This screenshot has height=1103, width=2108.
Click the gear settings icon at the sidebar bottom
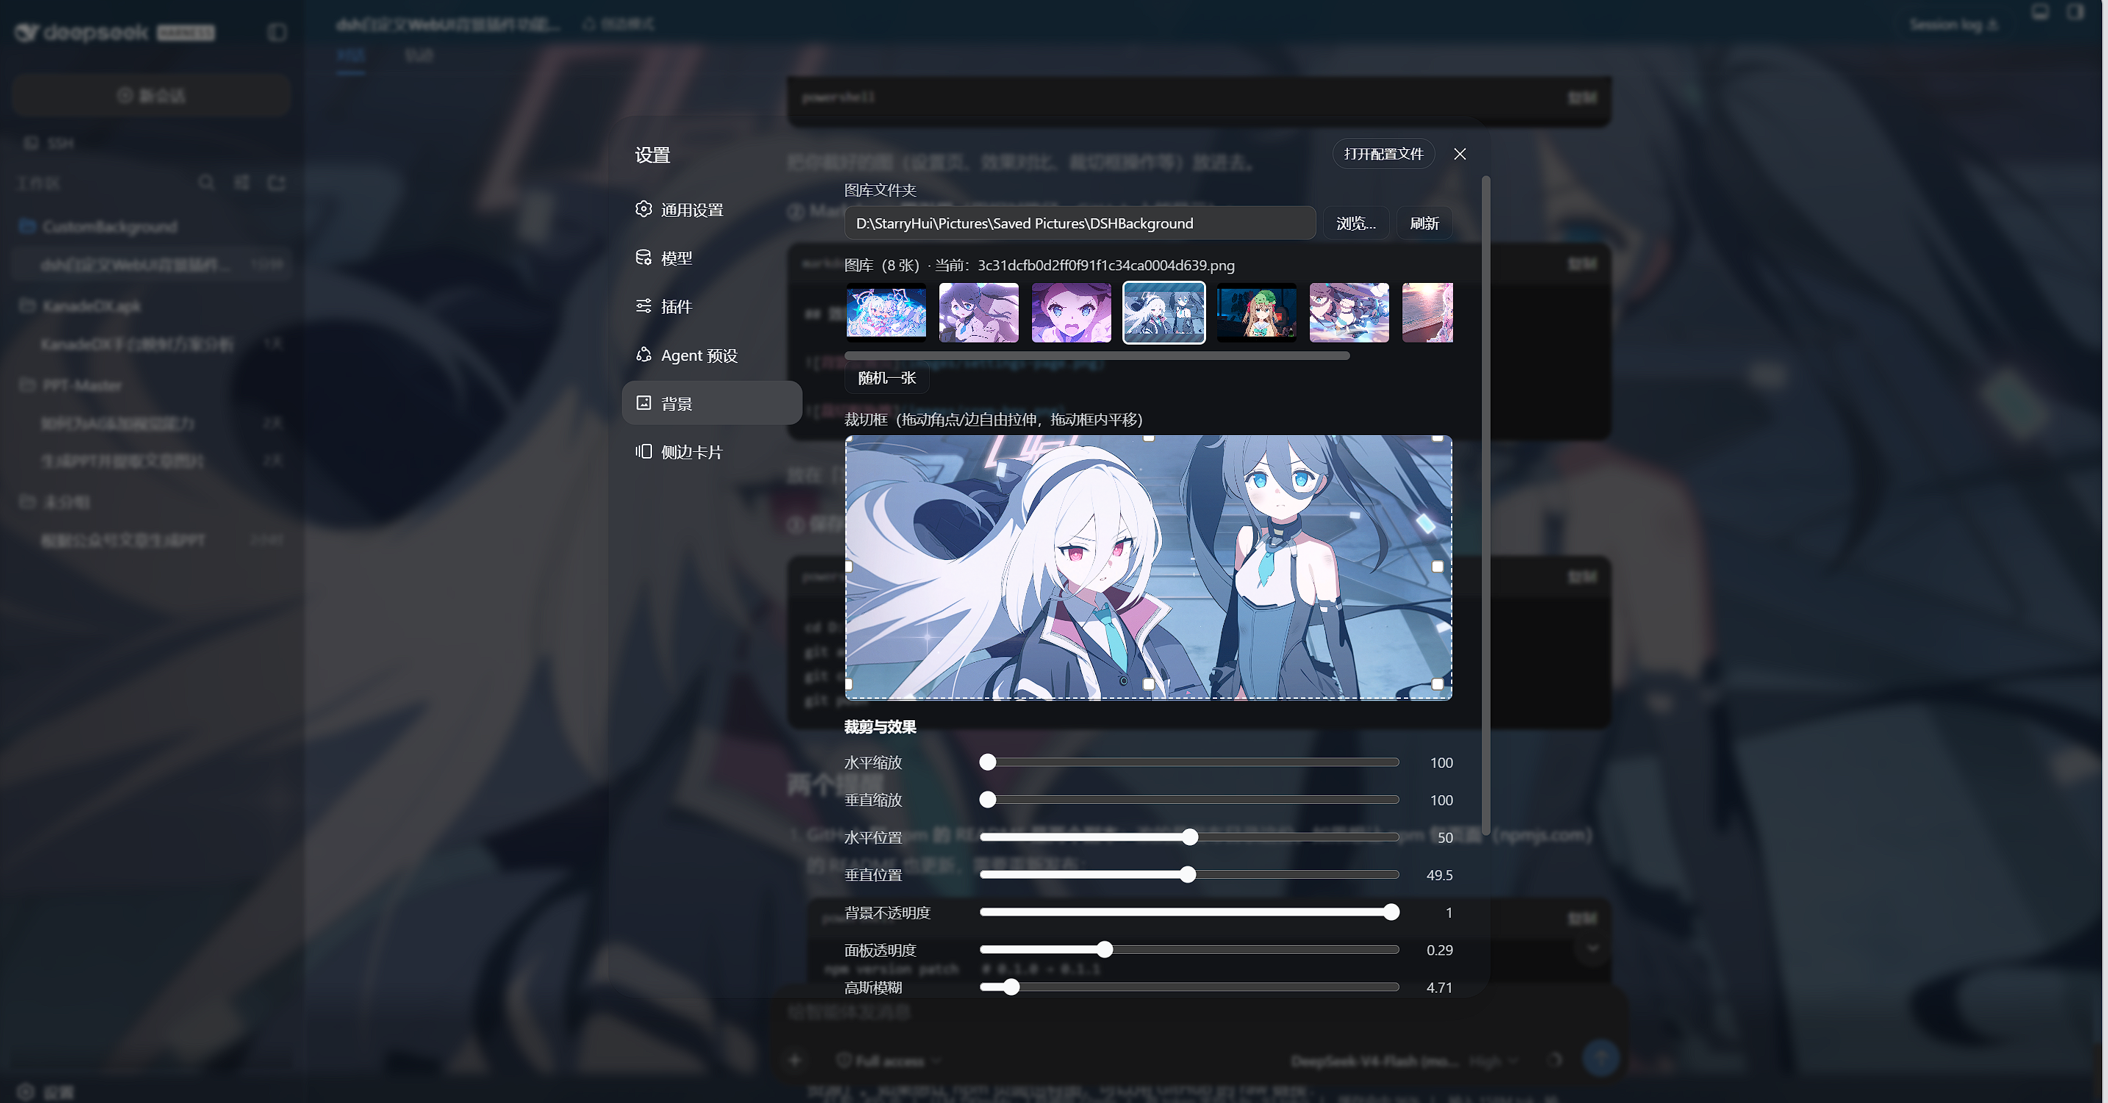point(26,1091)
